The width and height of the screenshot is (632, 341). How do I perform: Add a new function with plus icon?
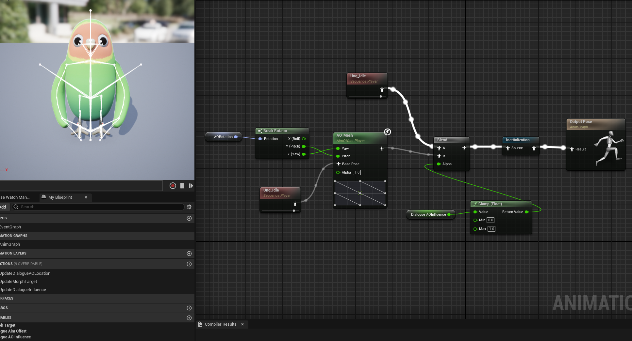189,264
